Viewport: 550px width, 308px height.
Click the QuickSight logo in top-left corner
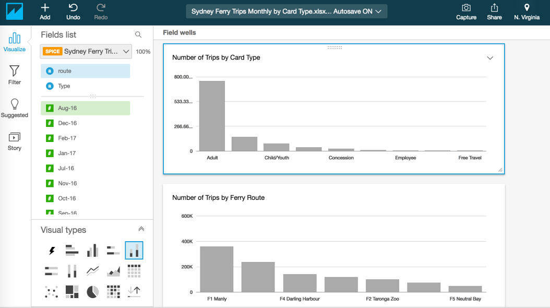(15, 11)
